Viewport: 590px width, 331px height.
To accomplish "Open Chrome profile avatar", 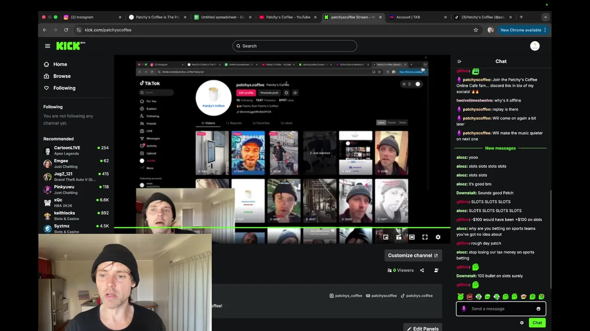I will [x=490, y=30].
